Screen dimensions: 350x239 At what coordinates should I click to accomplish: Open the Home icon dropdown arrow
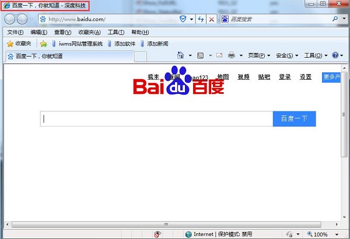point(190,55)
